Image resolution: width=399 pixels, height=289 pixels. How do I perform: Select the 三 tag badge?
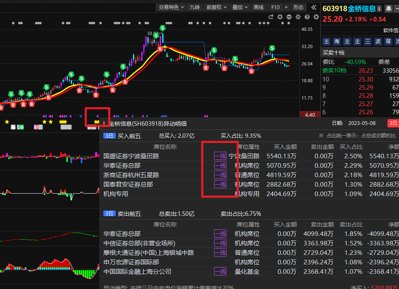point(368,42)
